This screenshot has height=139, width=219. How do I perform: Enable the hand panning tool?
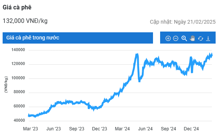point(192,38)
